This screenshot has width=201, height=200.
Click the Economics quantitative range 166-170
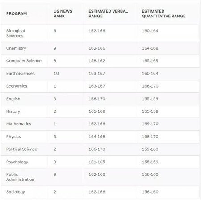click(x=150, y=86)
